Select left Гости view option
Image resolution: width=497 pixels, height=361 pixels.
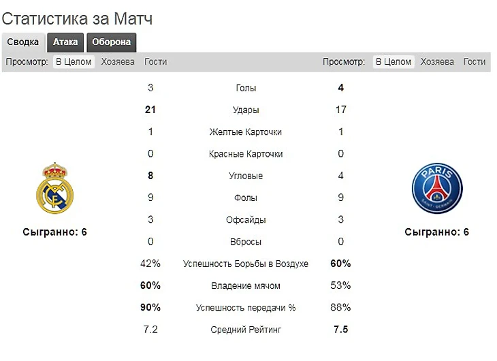(155, 62)
